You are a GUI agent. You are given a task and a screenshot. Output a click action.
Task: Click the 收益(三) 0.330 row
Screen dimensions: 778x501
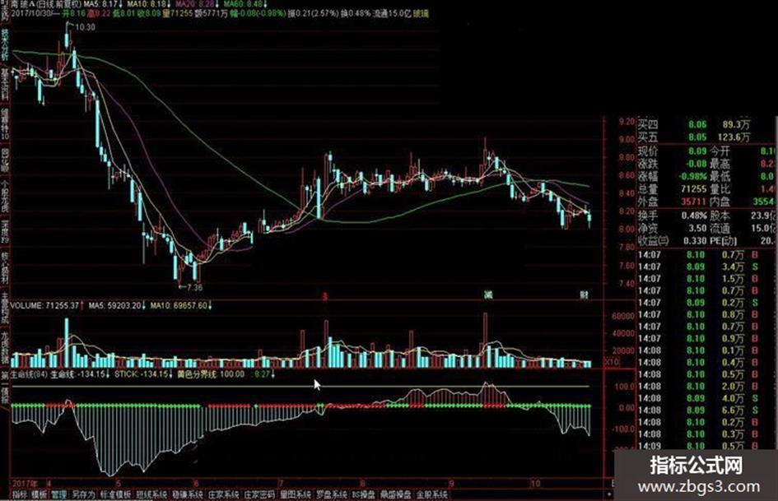673,240
